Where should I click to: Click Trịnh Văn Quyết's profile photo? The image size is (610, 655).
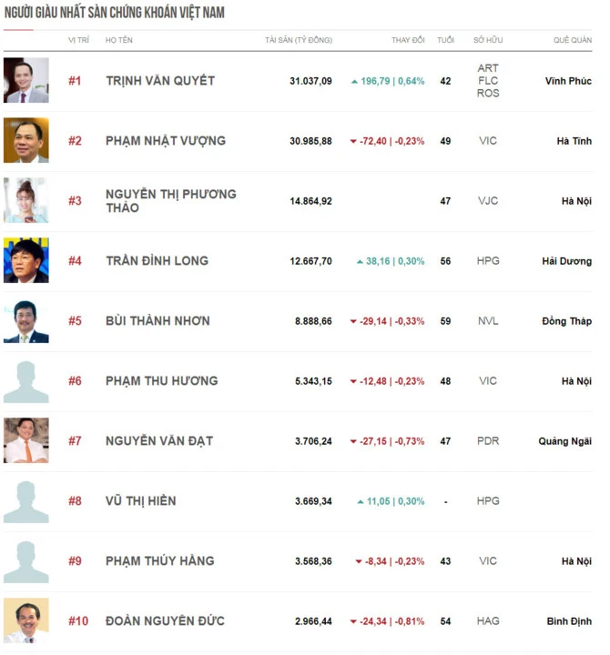tap(25, 80)
